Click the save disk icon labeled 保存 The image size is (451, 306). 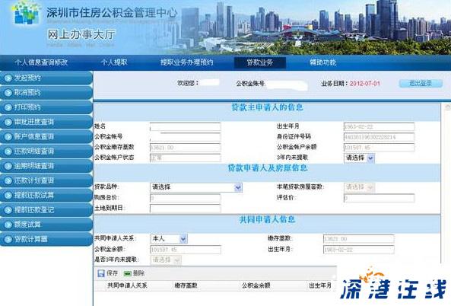[x=101, y=273]
